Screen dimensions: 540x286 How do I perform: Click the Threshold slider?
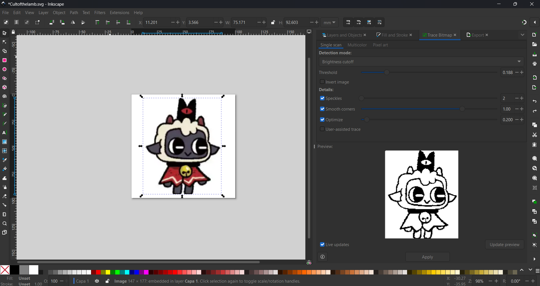point(429,72)
